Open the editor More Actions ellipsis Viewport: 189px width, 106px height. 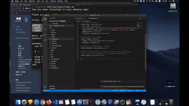tap(144, 18)
